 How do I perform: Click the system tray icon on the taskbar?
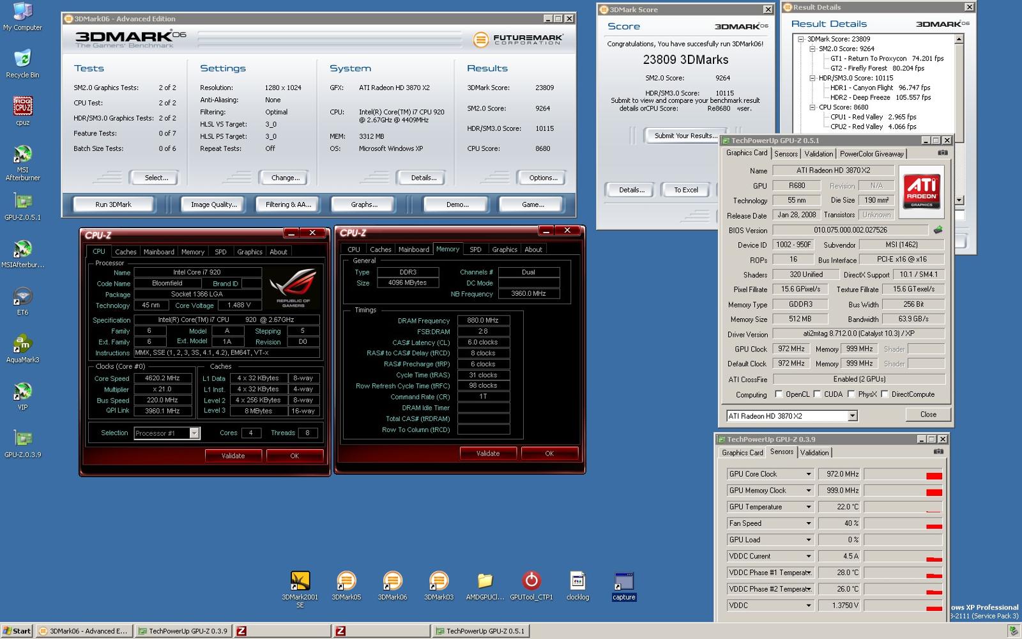click(x=1014, y=631)
